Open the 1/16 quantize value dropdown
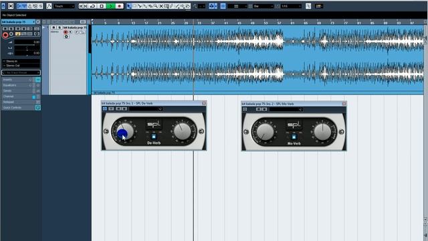The height and width of the screenshot is (241, 428). [x=291, y=6]
